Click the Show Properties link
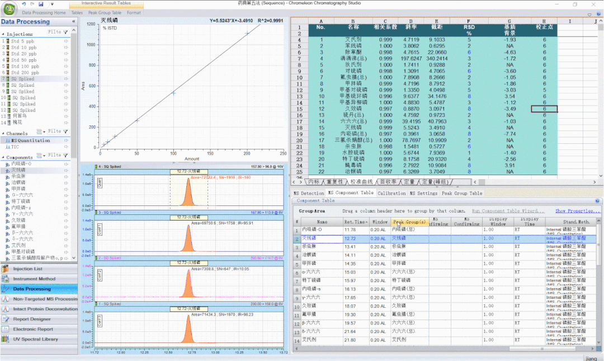The height and width of the screenshot is (361, 604). (578, 211)
